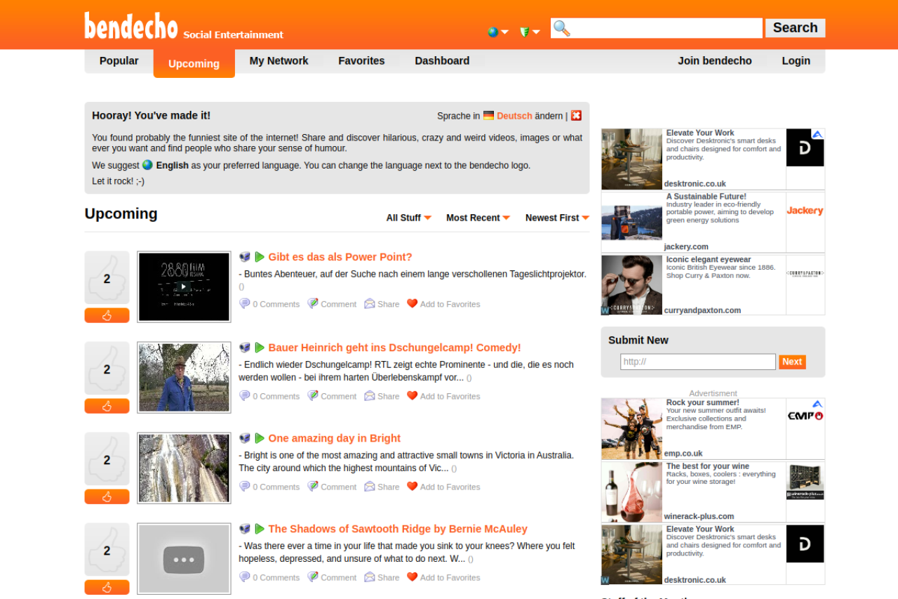Click the Deutsch language link
This screenshot has height=599, width=898.
(514, 116)
